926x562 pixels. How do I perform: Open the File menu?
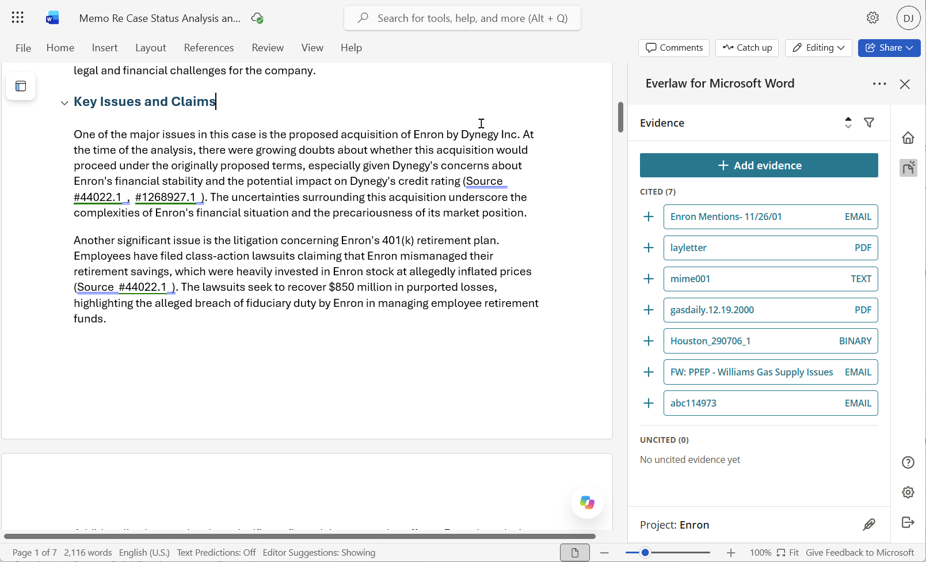coord(23,48)
